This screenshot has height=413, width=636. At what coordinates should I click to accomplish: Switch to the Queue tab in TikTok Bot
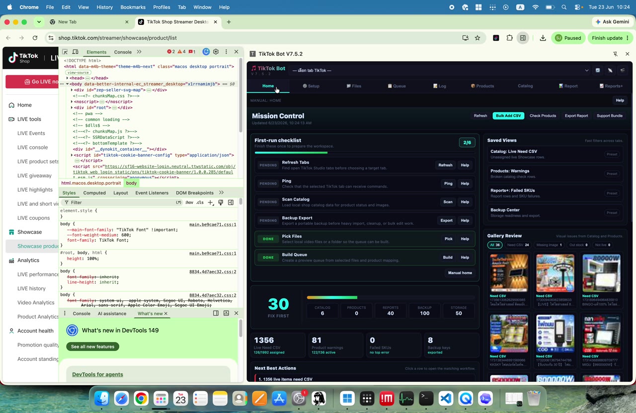tap(397, 86)
